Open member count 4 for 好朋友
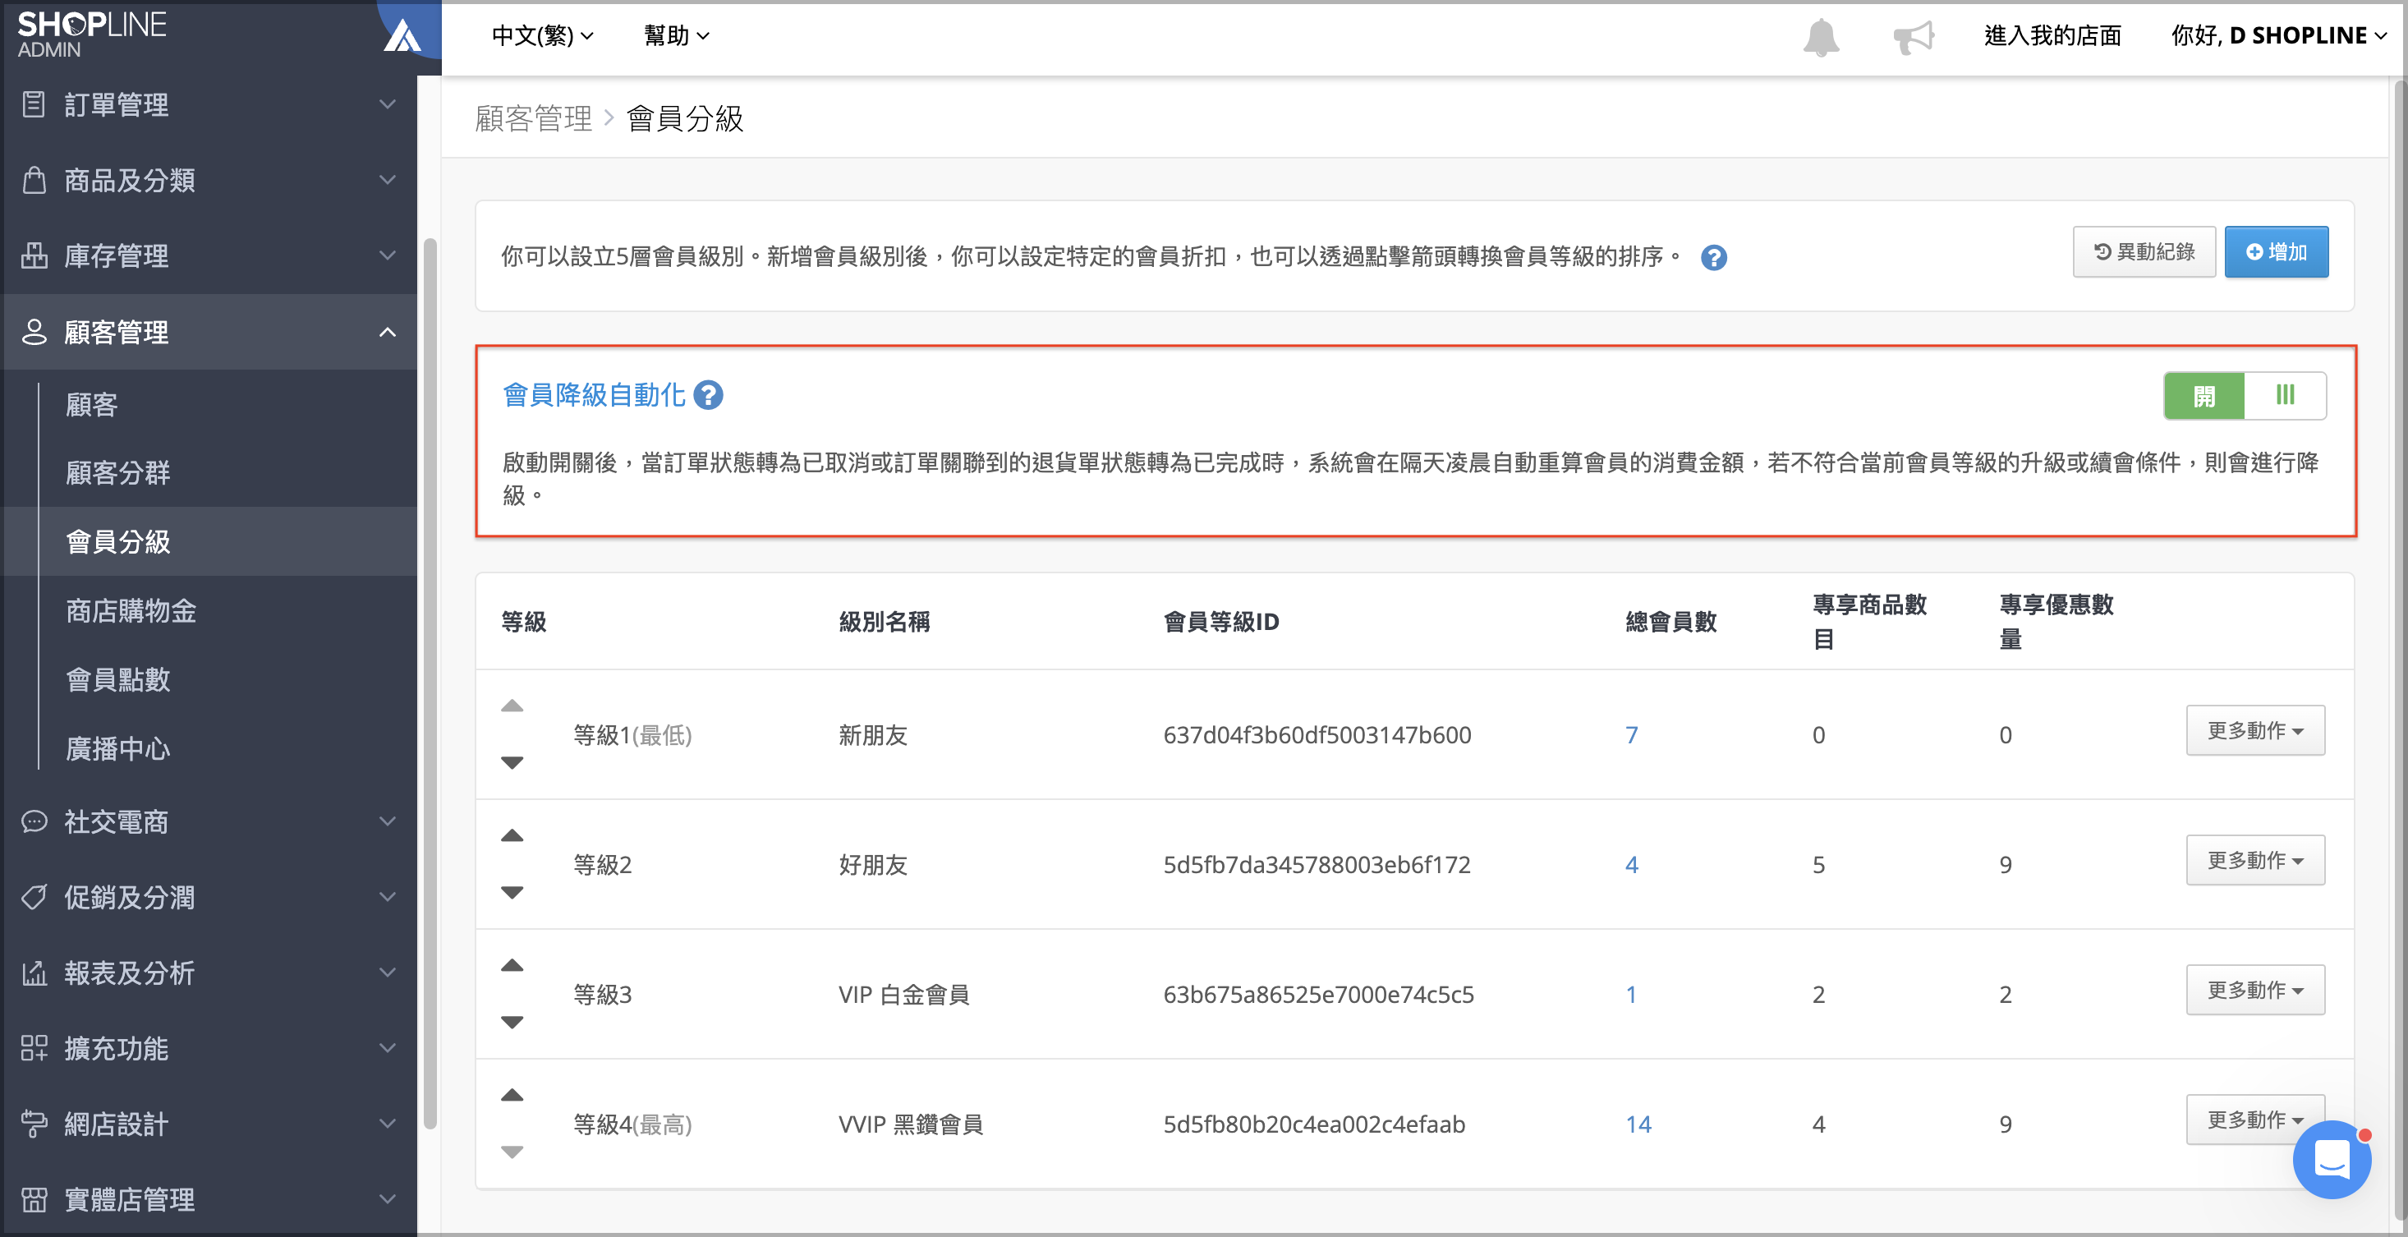The height and width of the screenshot is (1237, 2408). pos(1631,865)
